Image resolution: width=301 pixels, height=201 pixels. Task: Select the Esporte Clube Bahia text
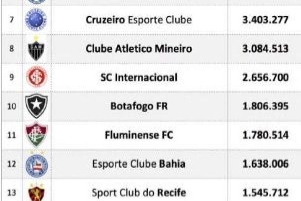(x=139, y=164)
